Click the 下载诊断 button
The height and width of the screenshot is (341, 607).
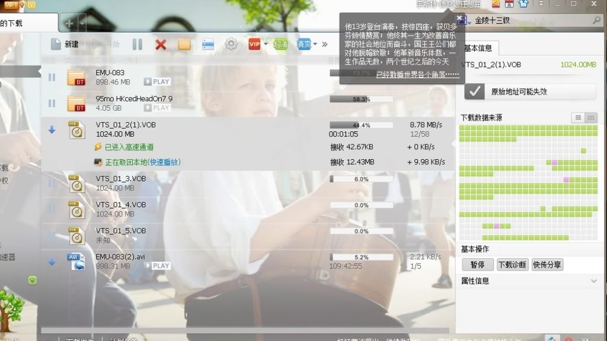click(x=512, y=265)
